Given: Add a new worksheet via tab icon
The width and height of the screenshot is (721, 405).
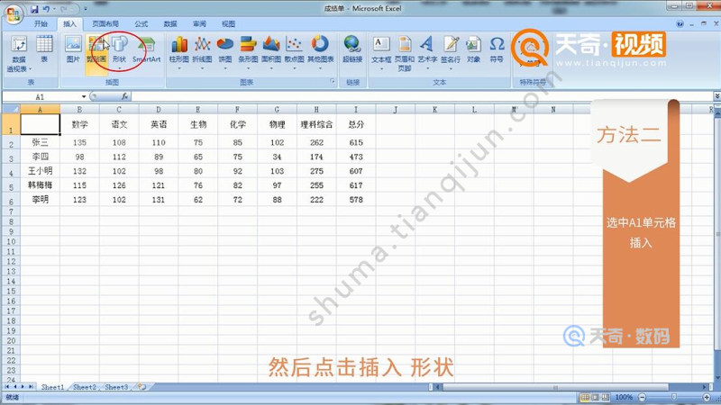Looking at the screenshot, I should tap(142, 387).
